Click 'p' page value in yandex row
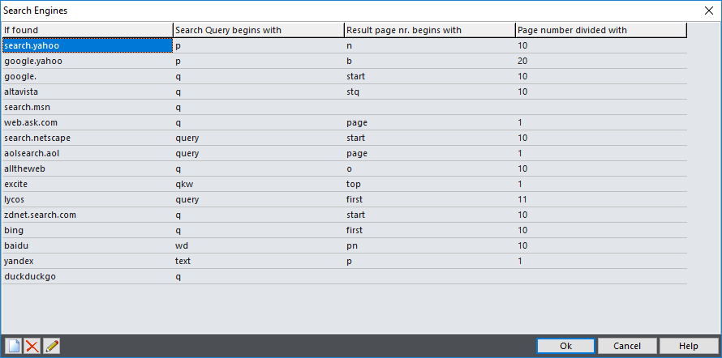 [x=349, y=262]
